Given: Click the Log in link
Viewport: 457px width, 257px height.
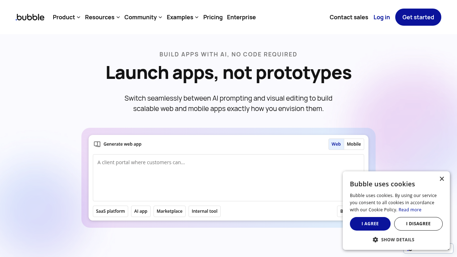Looking at the screenshot, I should [382, 17].
